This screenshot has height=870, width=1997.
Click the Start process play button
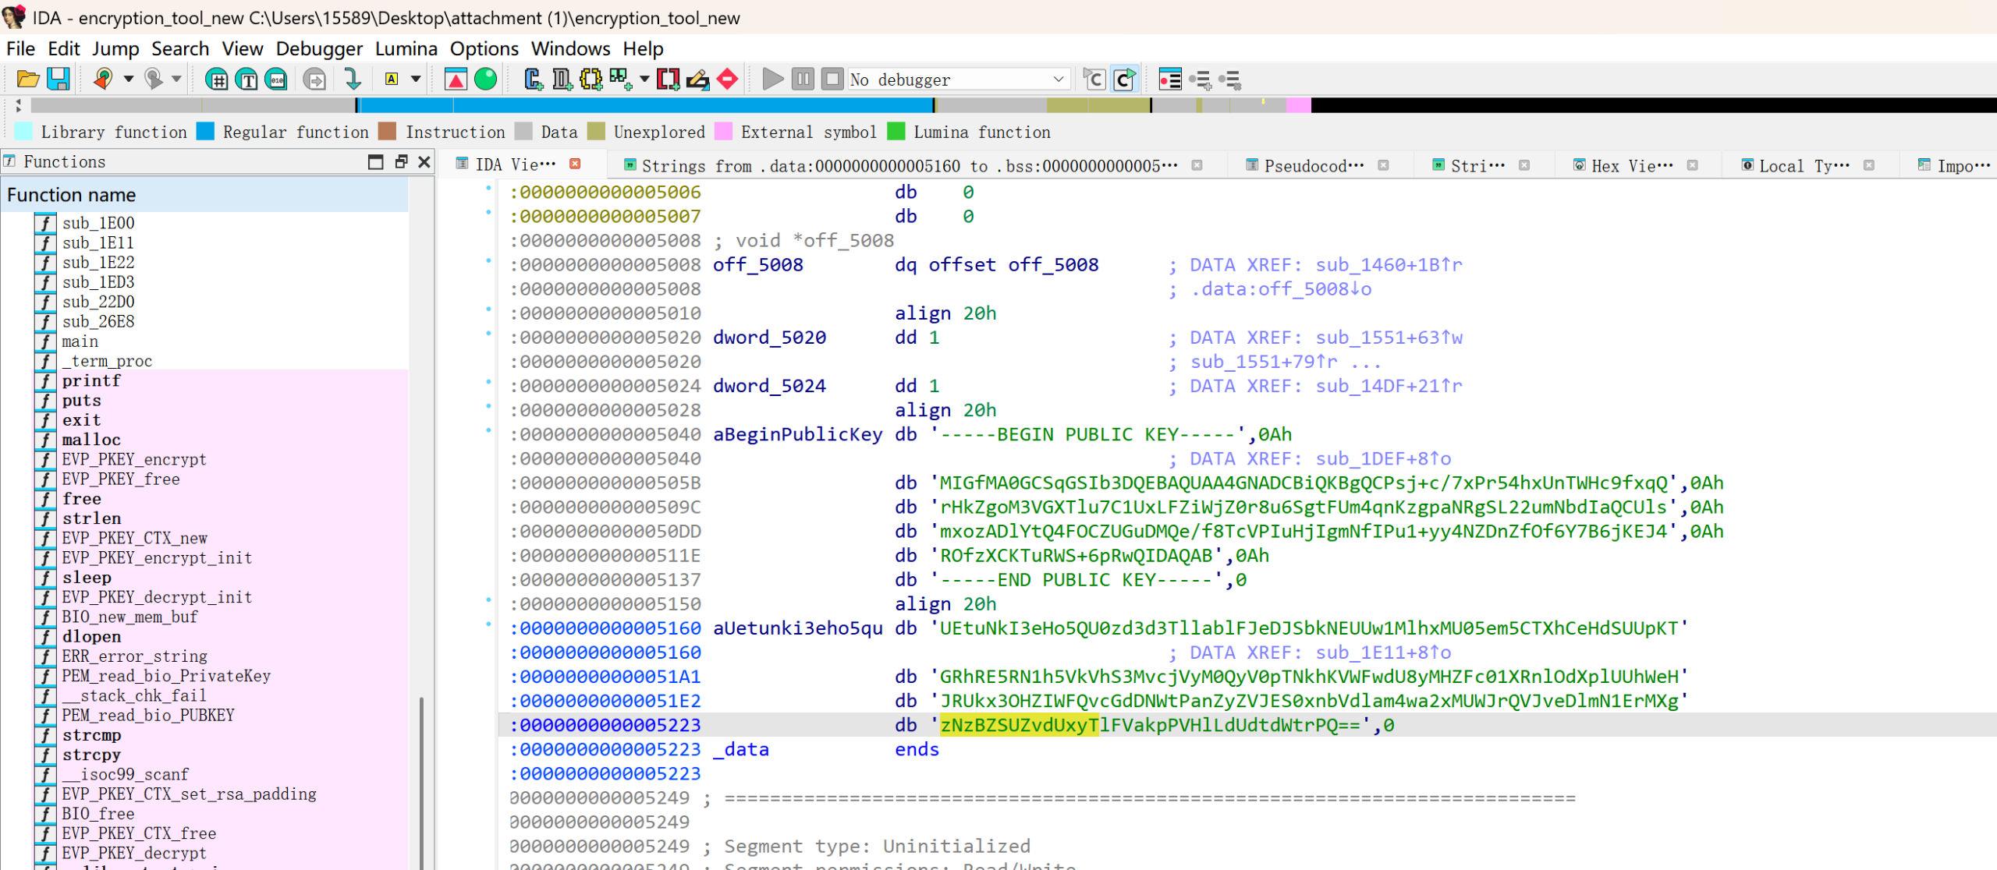pos(772,79)
